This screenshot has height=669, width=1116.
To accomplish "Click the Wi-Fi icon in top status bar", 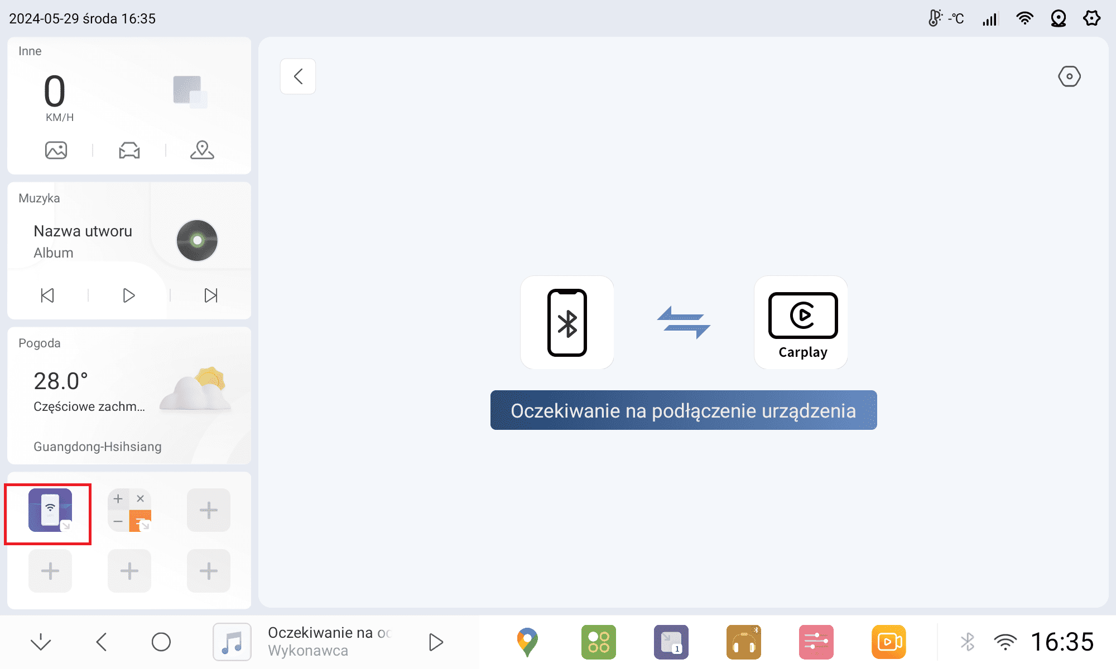I will [1024, 18].
